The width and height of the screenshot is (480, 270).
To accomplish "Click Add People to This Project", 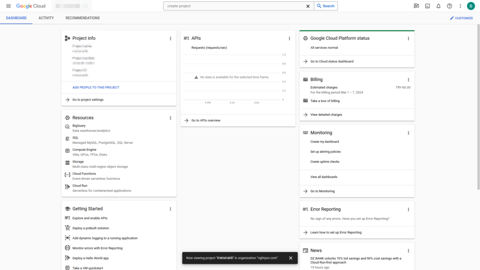I will click(x=96, y=88).
